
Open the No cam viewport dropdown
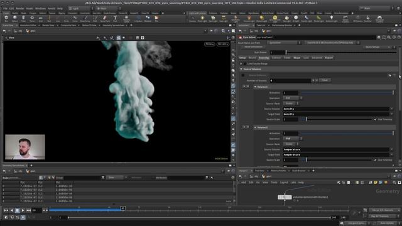pyautogui.click(x=222, y=44)
